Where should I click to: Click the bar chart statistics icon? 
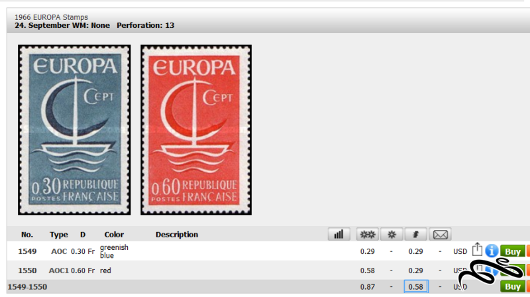339,235
